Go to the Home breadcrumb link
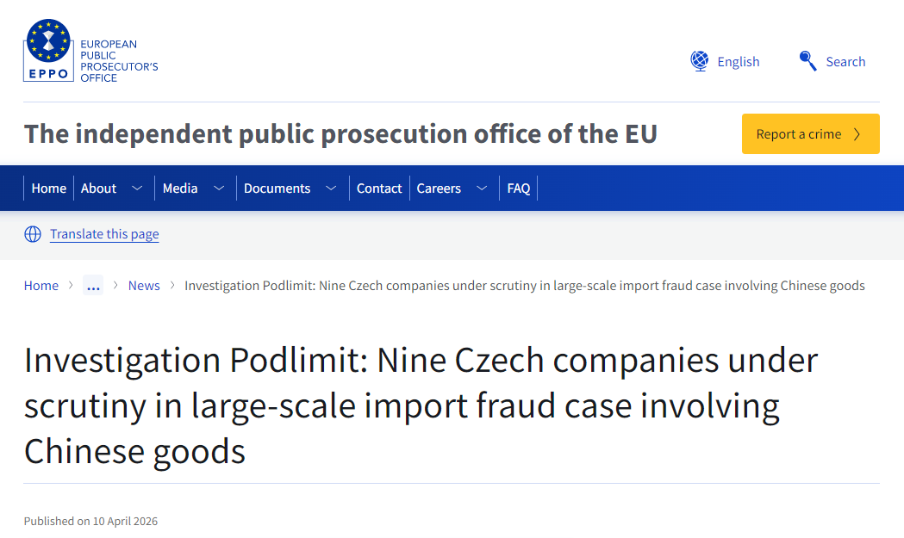This screenshot has width=904, height=538. [41, 286]
